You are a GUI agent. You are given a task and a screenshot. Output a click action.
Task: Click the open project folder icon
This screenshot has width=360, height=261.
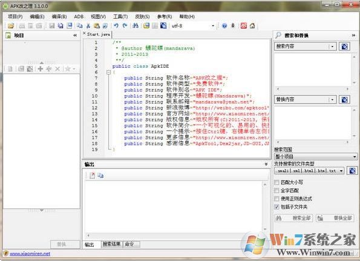tap(10, 25)
